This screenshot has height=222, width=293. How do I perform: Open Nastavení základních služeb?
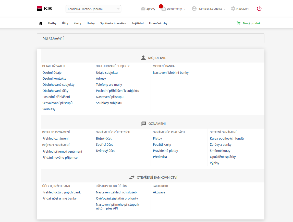[x=116, y=192]
